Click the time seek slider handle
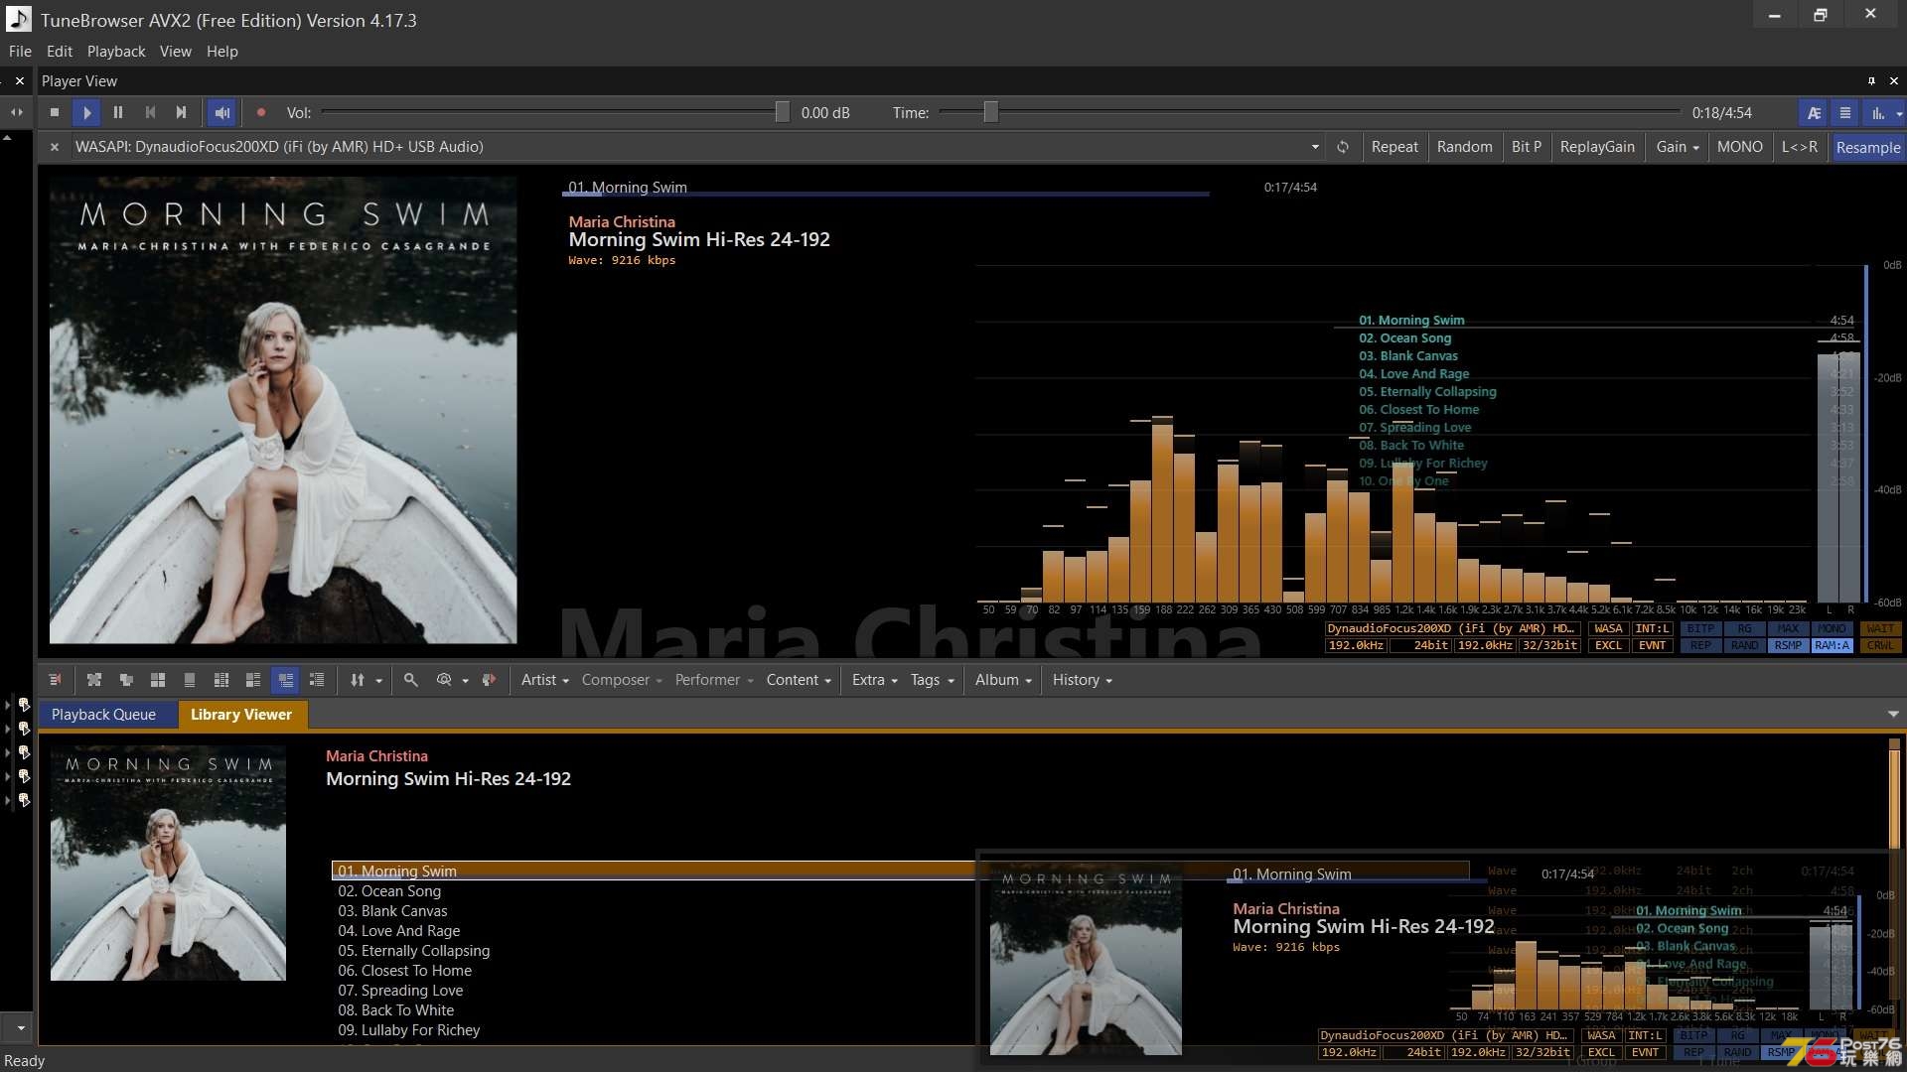 click(x=990, y=113)
